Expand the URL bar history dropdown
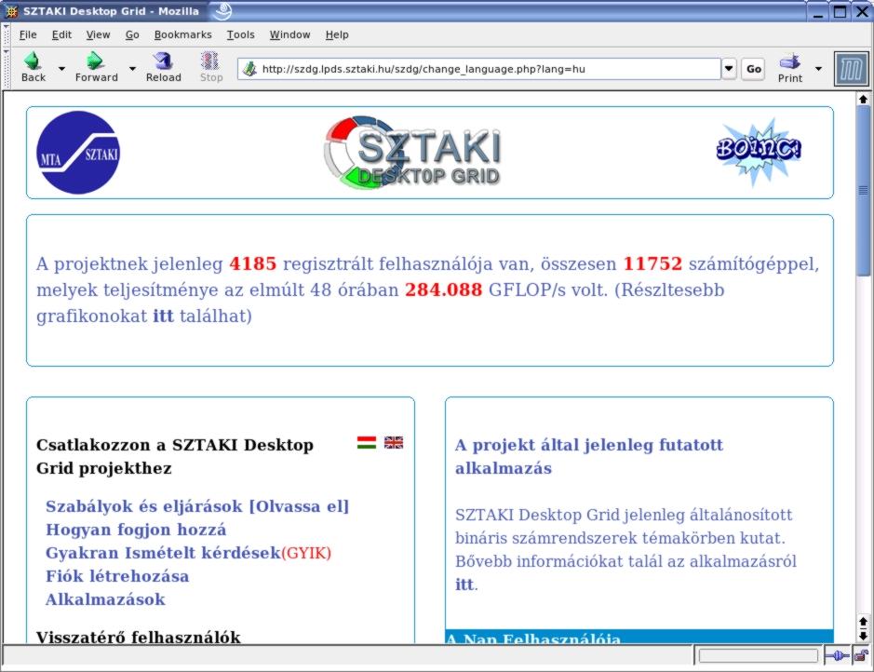The height and width of the screenshot is (672, 874). (729, 69)
